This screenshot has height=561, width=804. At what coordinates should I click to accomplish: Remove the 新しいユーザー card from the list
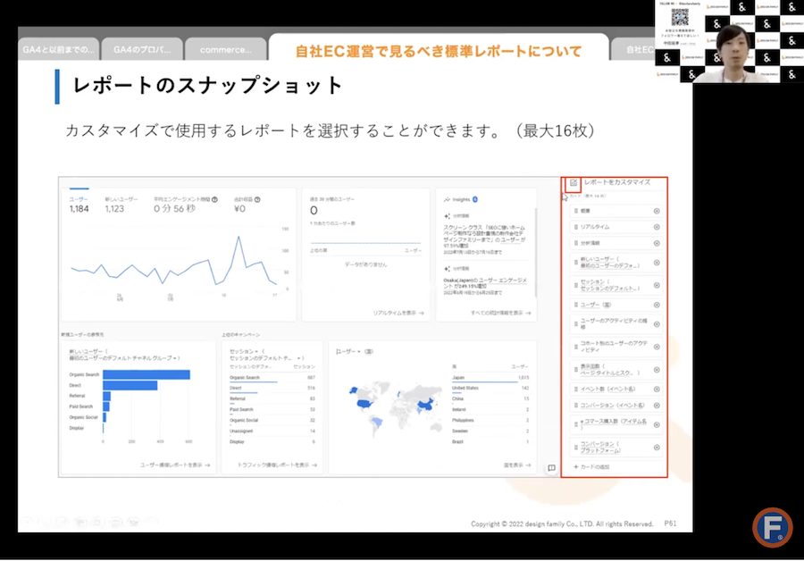657,263
